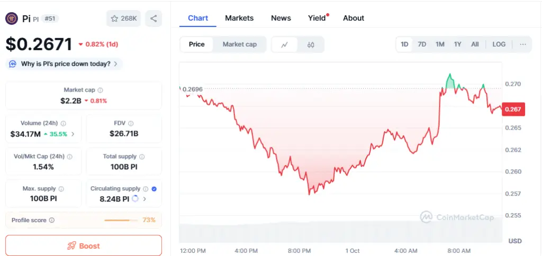This screenshot has width=542, height=256.
Task: Select the 7D time range
Action: (x=422, y=44)
